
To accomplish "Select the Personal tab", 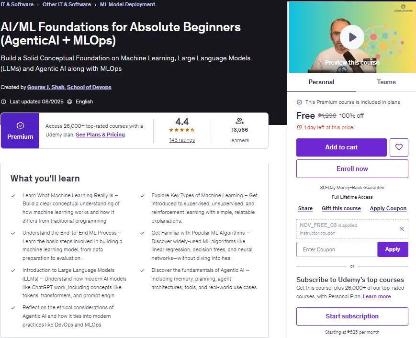I will (x=321, y=82).
